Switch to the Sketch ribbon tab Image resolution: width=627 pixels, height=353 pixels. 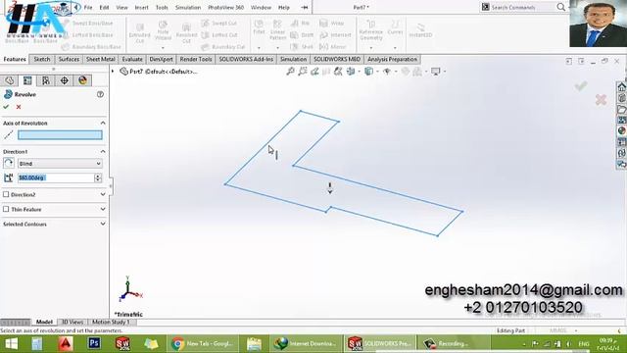coord(42,59)
